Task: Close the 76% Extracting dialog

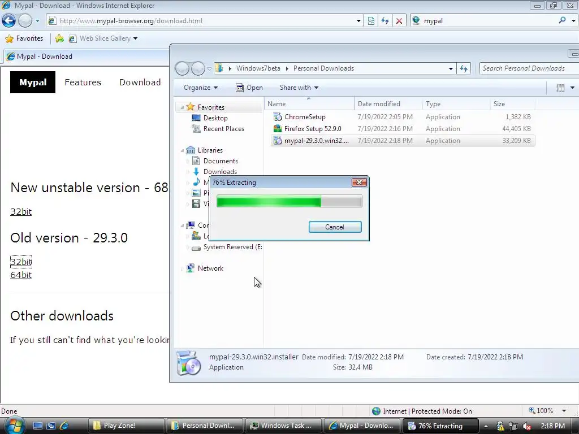Action: pyautogui.click(x=359, y=183)
